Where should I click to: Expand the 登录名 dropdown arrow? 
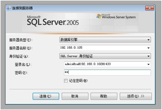[x=148, y=64]
